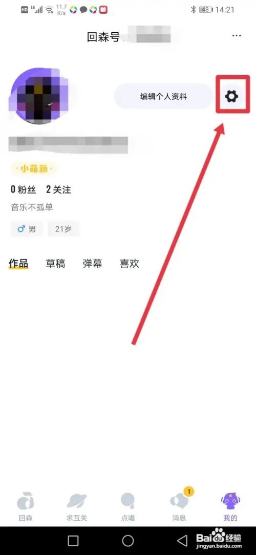Image resolution: width=256 pixels, height=555 pixels.
Task: Tap the 回森 home icon in bottom bar
Action: [25, 507]
